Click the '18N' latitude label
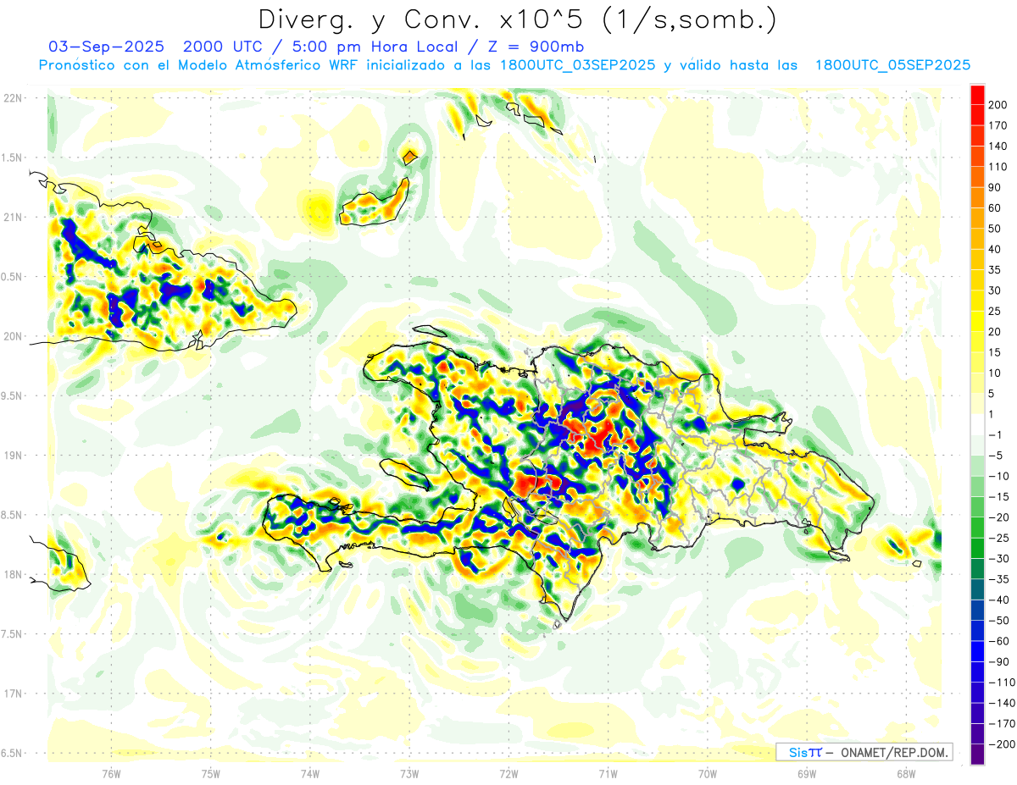 [x=12, y=574]
